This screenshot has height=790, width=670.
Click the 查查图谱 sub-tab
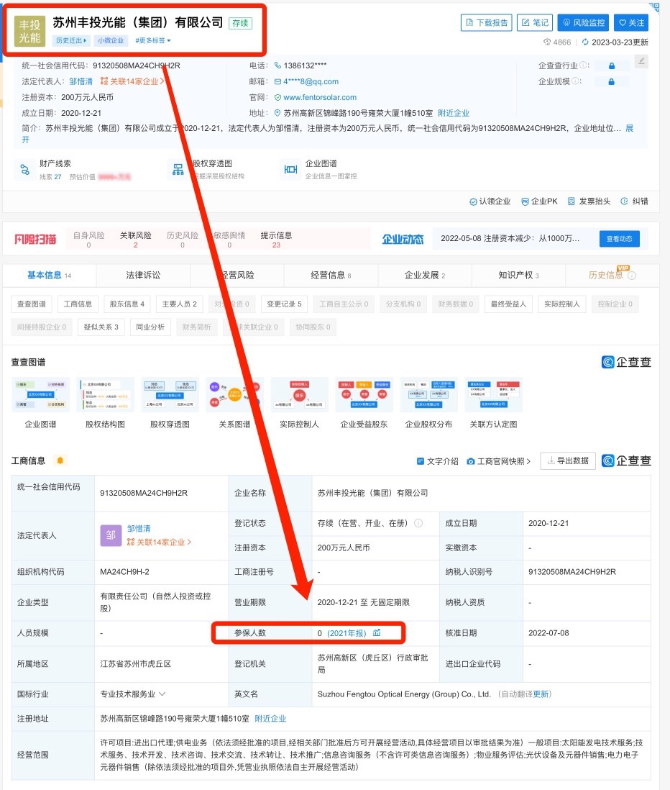click(31, 304)
